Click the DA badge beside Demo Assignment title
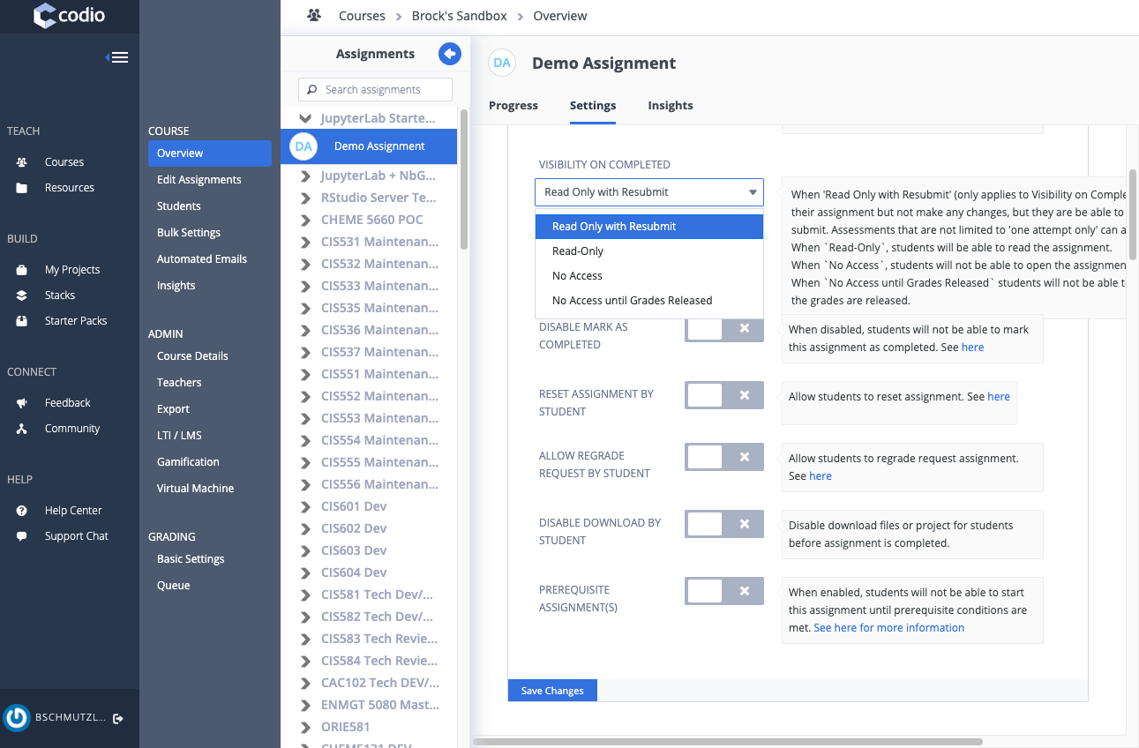Image resolution: width=1139 pixels, height=748 pixels. tap(502, 63)
